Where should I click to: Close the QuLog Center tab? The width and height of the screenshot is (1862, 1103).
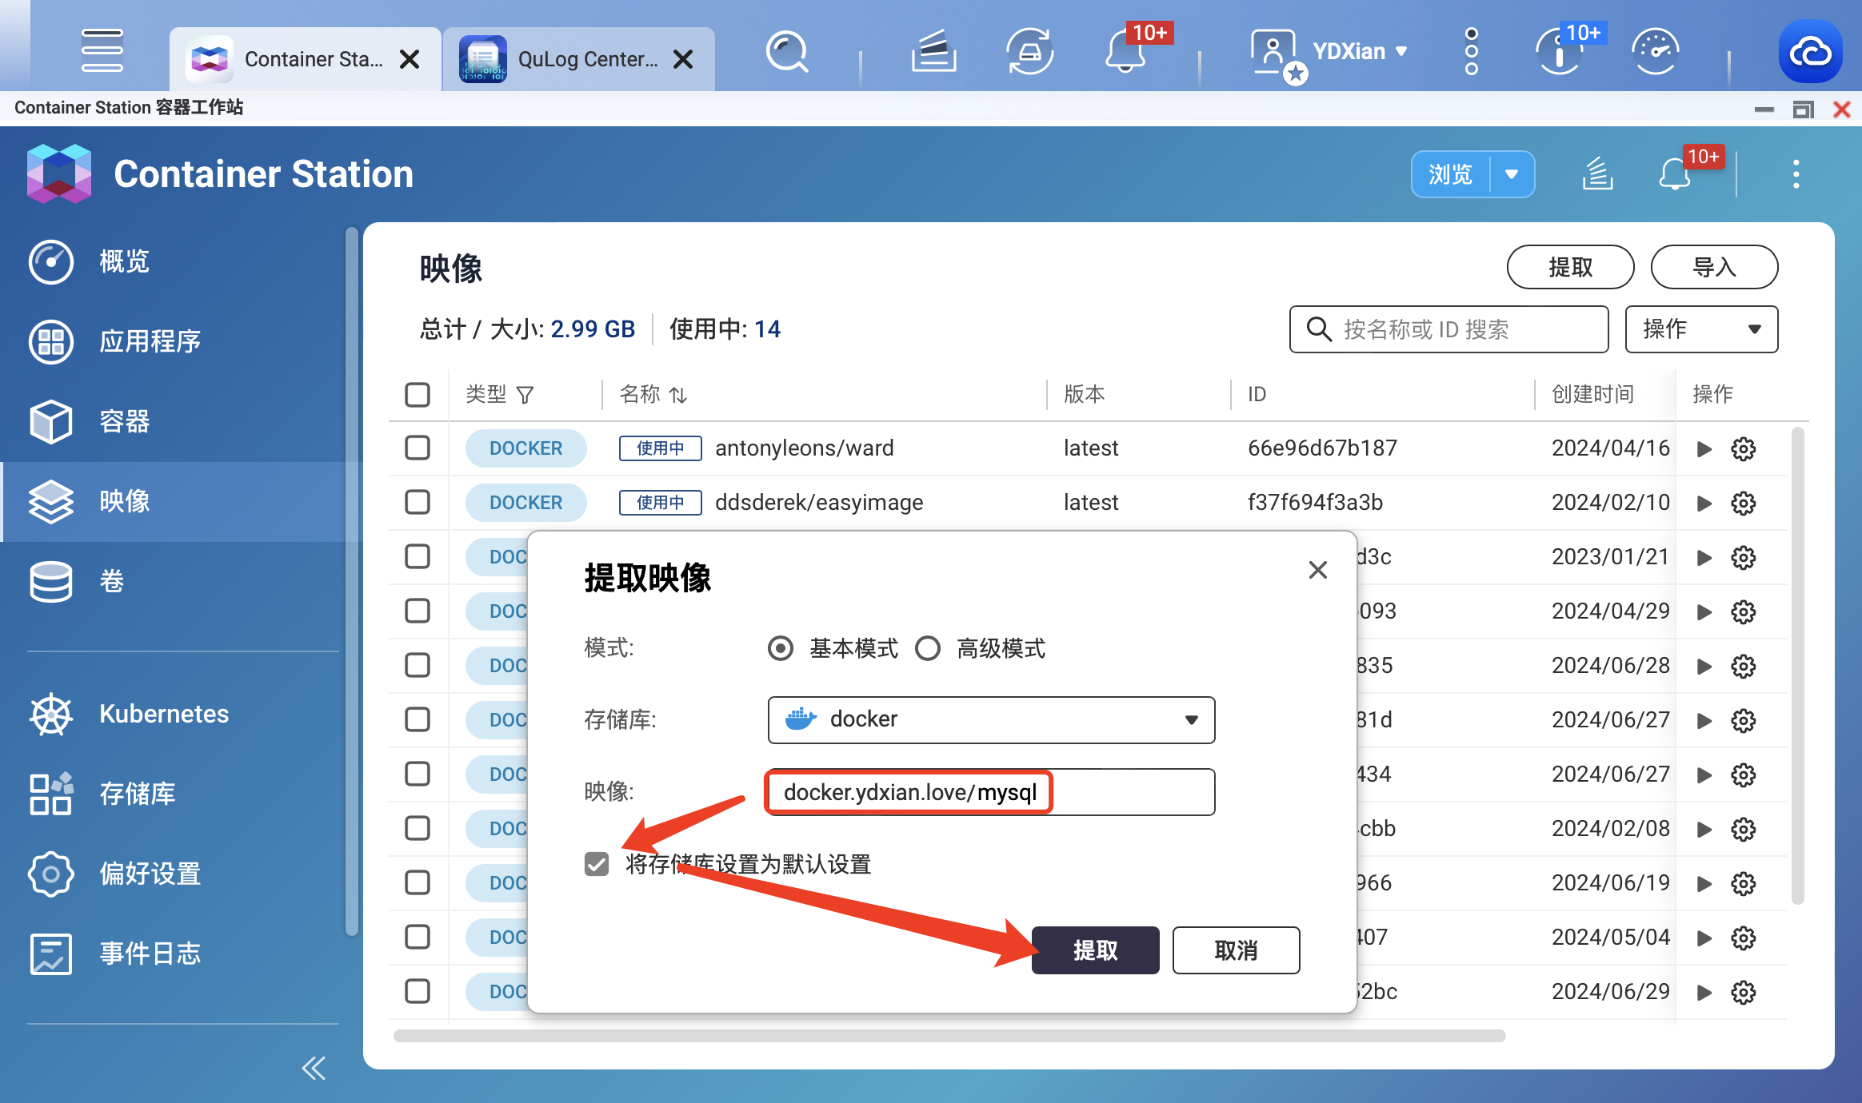pyautogui.click(x=683, y=59)
